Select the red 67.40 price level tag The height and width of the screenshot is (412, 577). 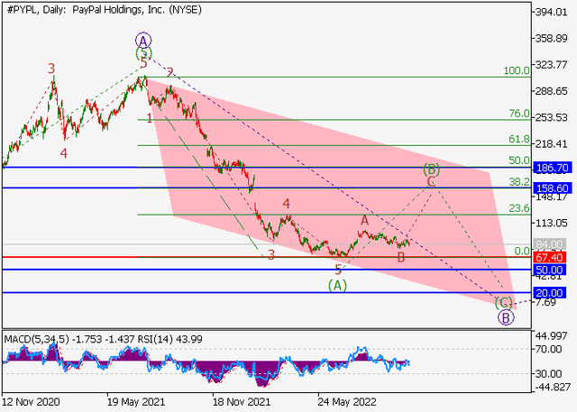[x=549, y=257]
